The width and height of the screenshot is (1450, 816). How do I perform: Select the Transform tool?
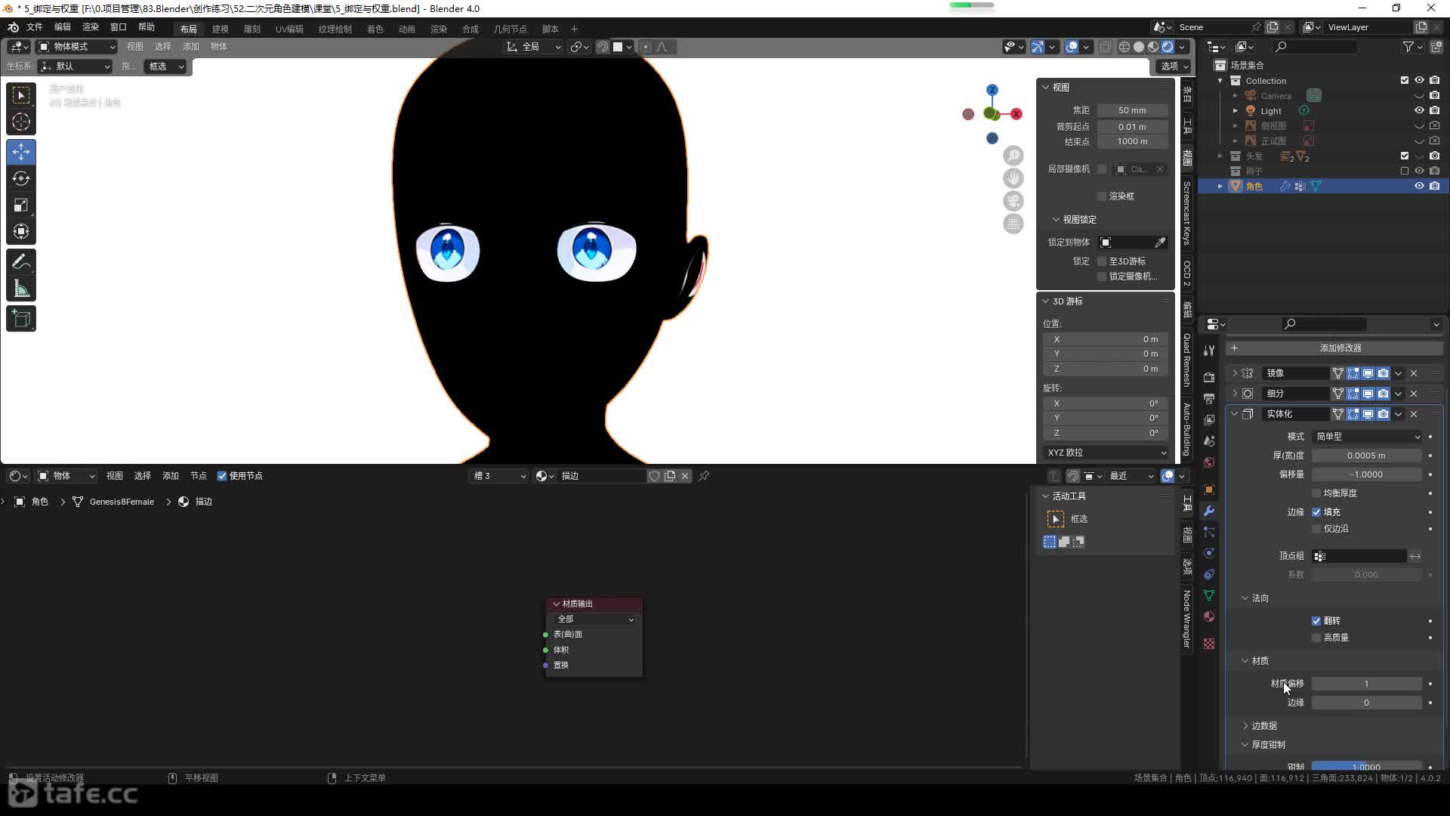pyautogui.click(x=21, y=231)
